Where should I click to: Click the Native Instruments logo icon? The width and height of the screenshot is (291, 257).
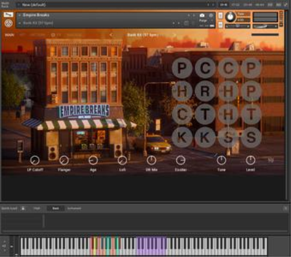pyautogui.click(x=8, y=23)
